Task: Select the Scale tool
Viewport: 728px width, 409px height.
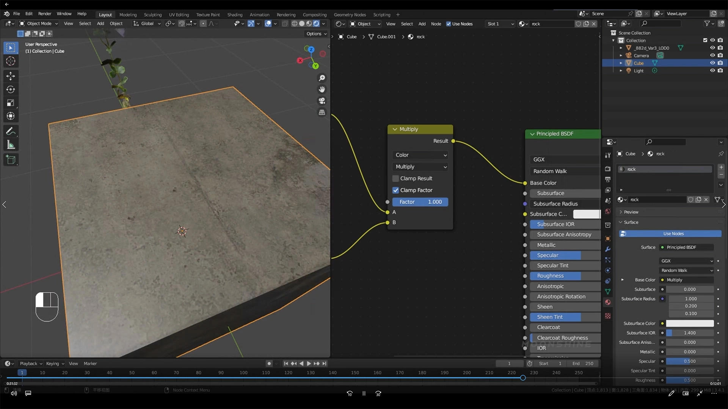Action: point(11,103)
